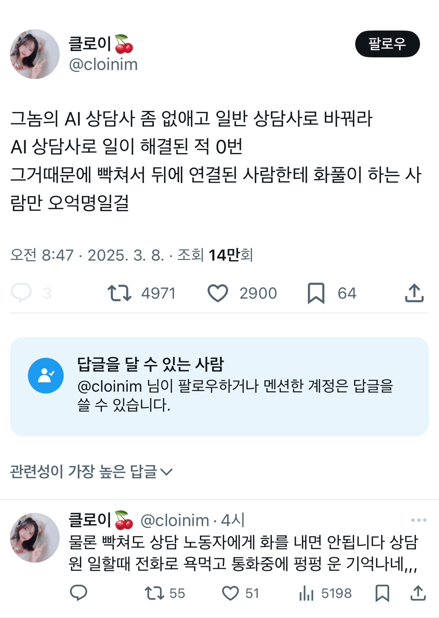Image resolution: width=439 pixels, height=618 pixels.
Task: Open the main tweet profile picture
Action: click(35, 54)
